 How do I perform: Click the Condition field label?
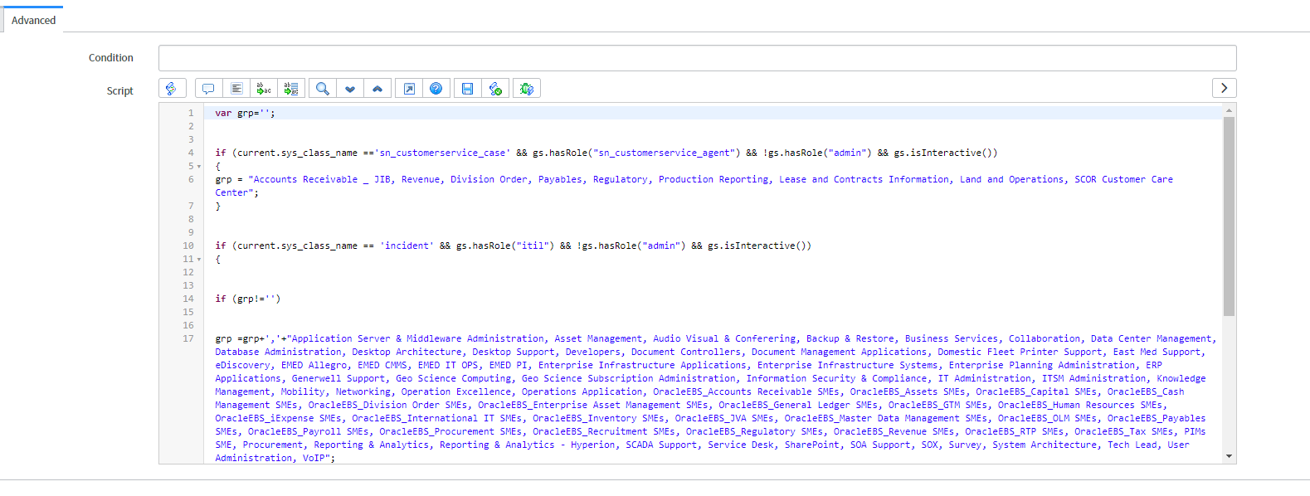click(111, 58)
